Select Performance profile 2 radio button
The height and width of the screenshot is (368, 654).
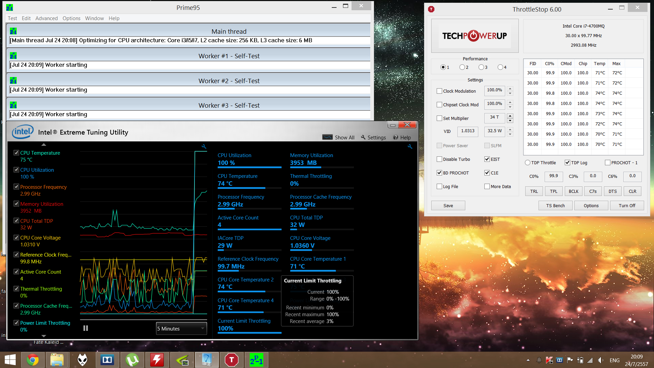coord(462,67)
